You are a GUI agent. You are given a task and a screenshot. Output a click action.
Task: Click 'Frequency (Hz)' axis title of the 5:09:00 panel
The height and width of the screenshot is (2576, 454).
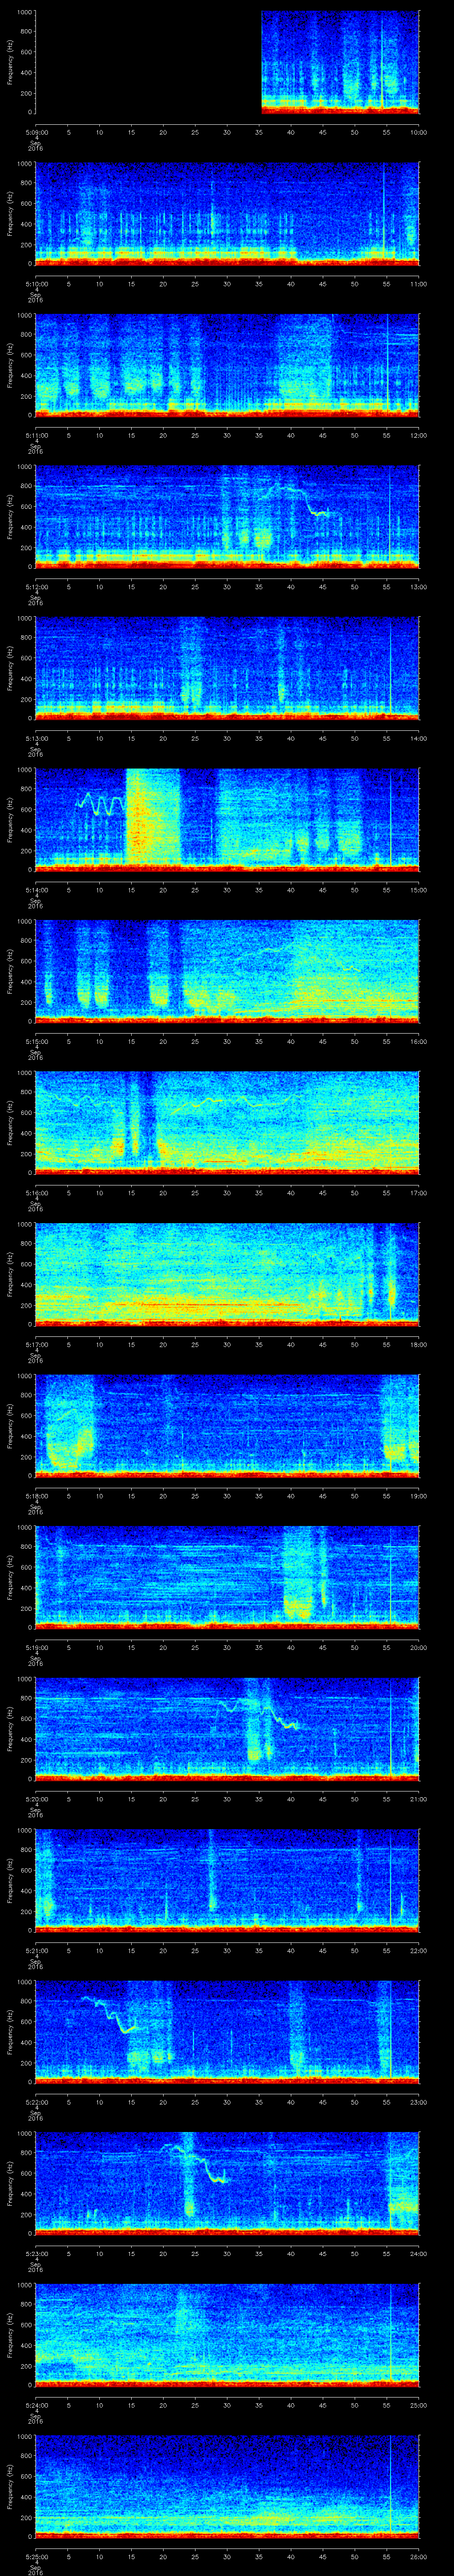11,62
